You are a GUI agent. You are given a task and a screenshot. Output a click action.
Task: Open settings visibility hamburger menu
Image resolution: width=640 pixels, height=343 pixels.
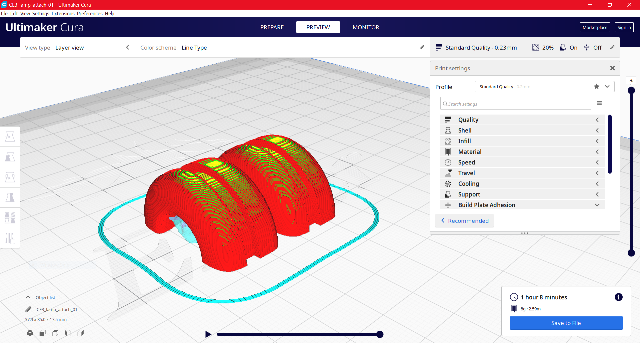599,103
